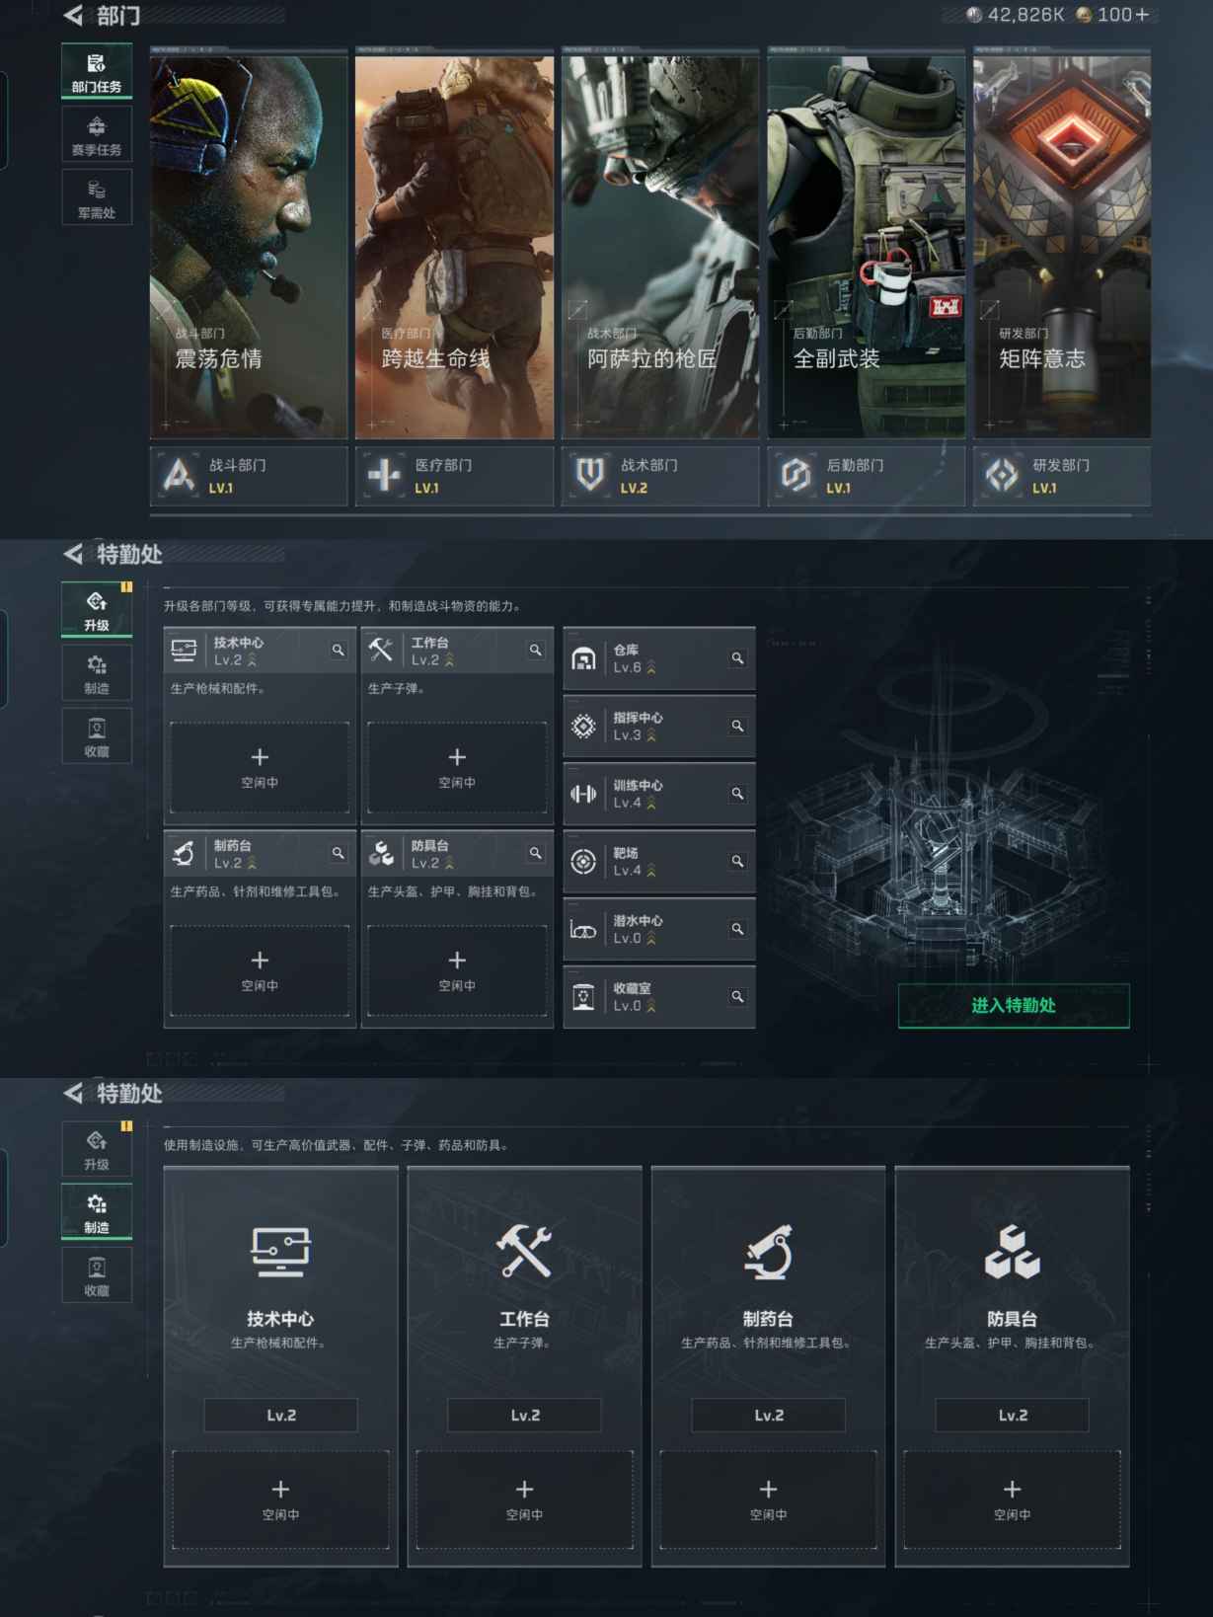Click the back arrow beside 部门 title
Image resolution: width=1213 pixels, height=1617 pixels.
[x=73, y=16]
